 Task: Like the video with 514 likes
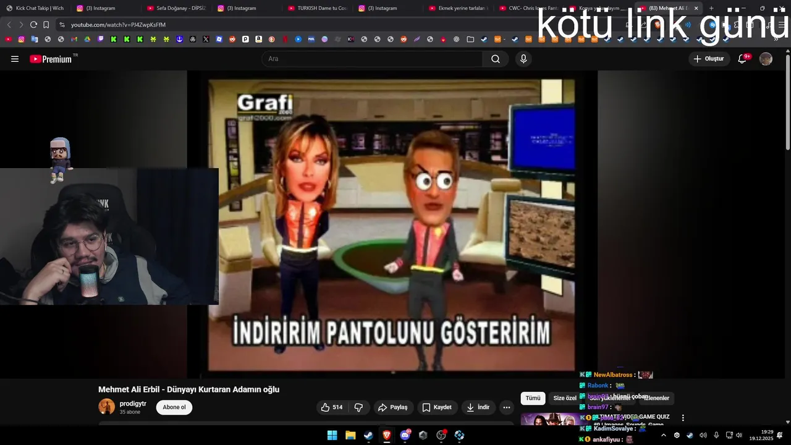tap(332, 407)
